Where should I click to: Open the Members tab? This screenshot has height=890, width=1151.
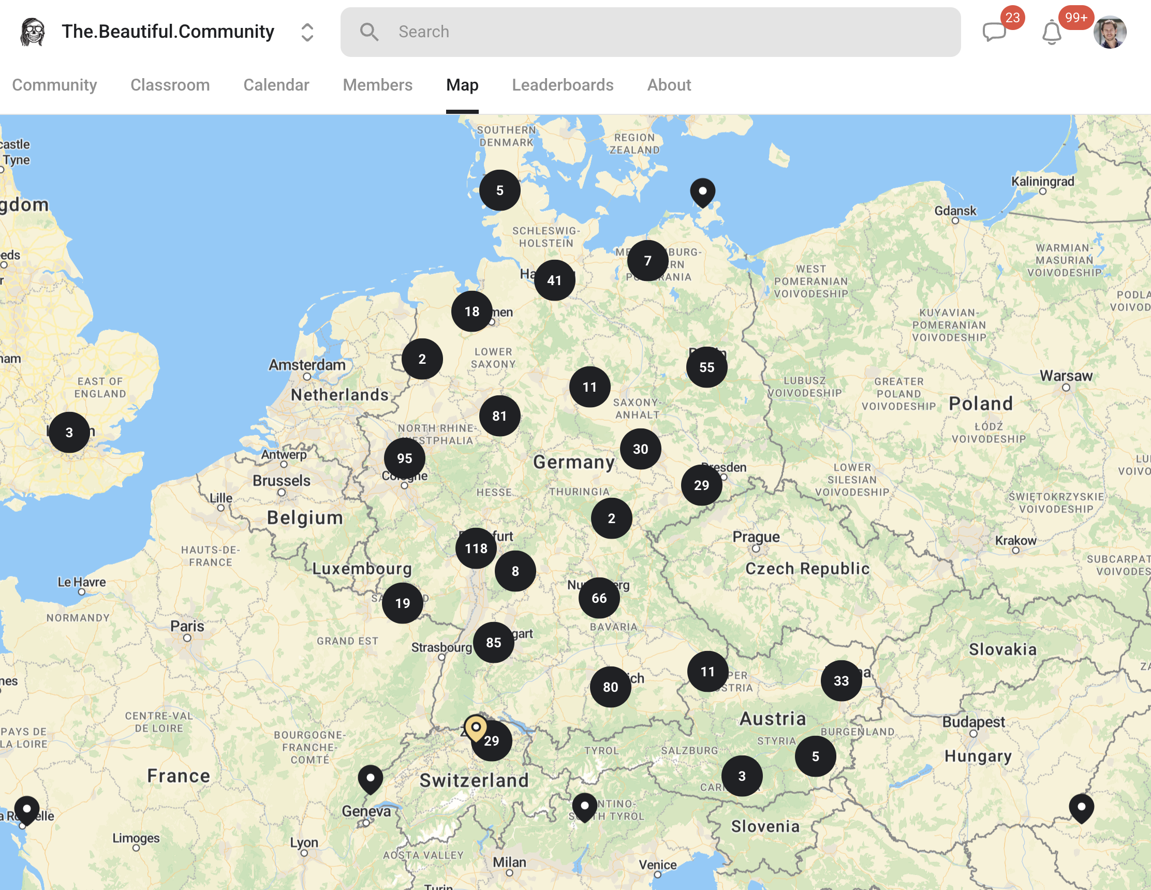(377, 85)
